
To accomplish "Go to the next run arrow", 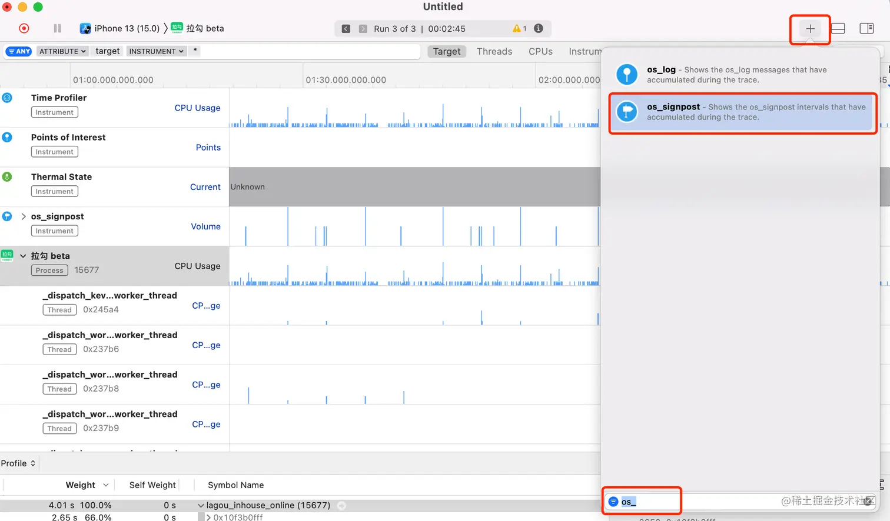I will pyautogui.click(x=363, y=29).
